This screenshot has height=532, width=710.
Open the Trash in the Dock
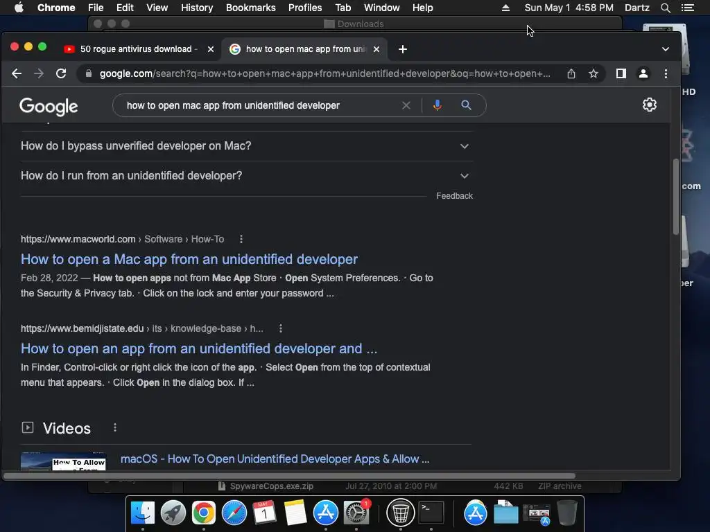567,513
